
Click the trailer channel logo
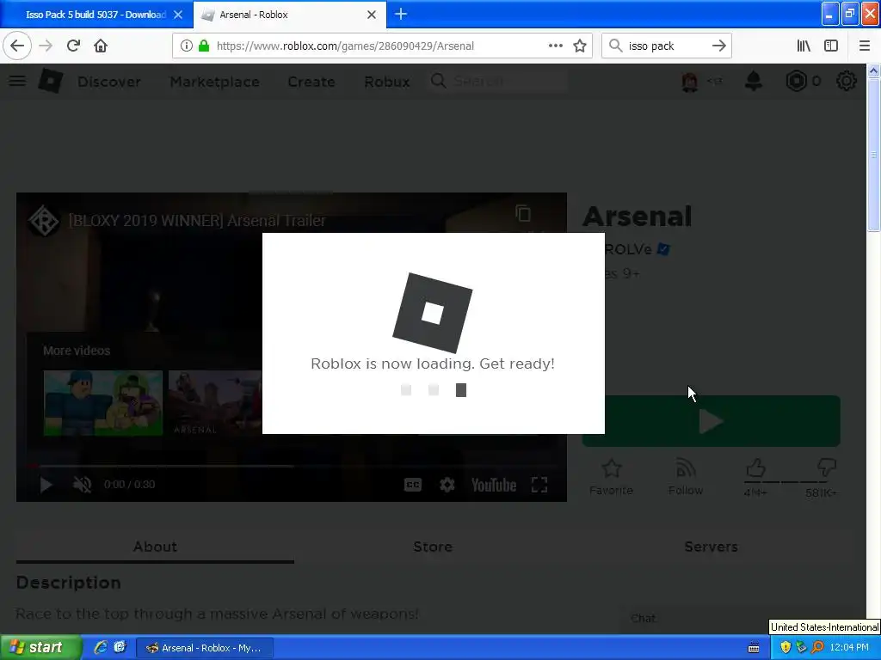43,221
